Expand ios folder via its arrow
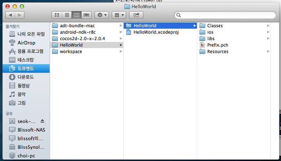281x161 pixels. (x=268, y=32)
